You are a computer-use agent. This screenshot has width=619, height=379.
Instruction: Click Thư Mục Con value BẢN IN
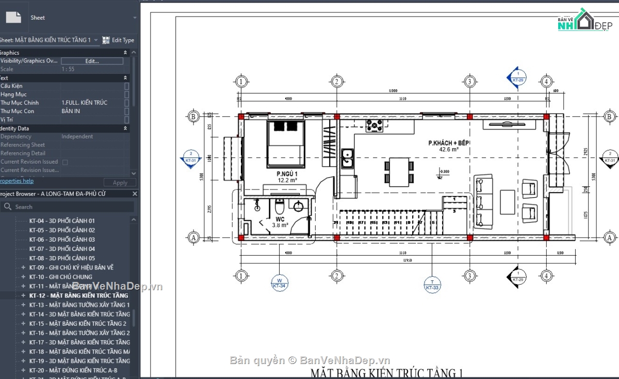coord(71,111)
